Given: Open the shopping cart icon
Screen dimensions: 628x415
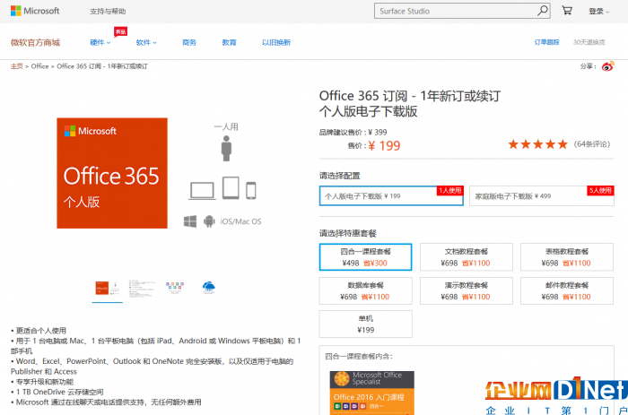Looking at the screenshot, I should [x=567, y=11].
